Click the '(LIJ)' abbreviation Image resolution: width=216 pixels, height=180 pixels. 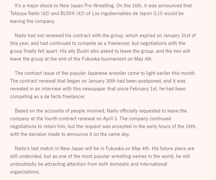[158, 14]
